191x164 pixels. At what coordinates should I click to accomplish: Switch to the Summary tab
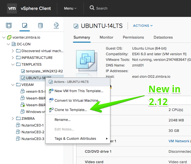click(82, 37)
